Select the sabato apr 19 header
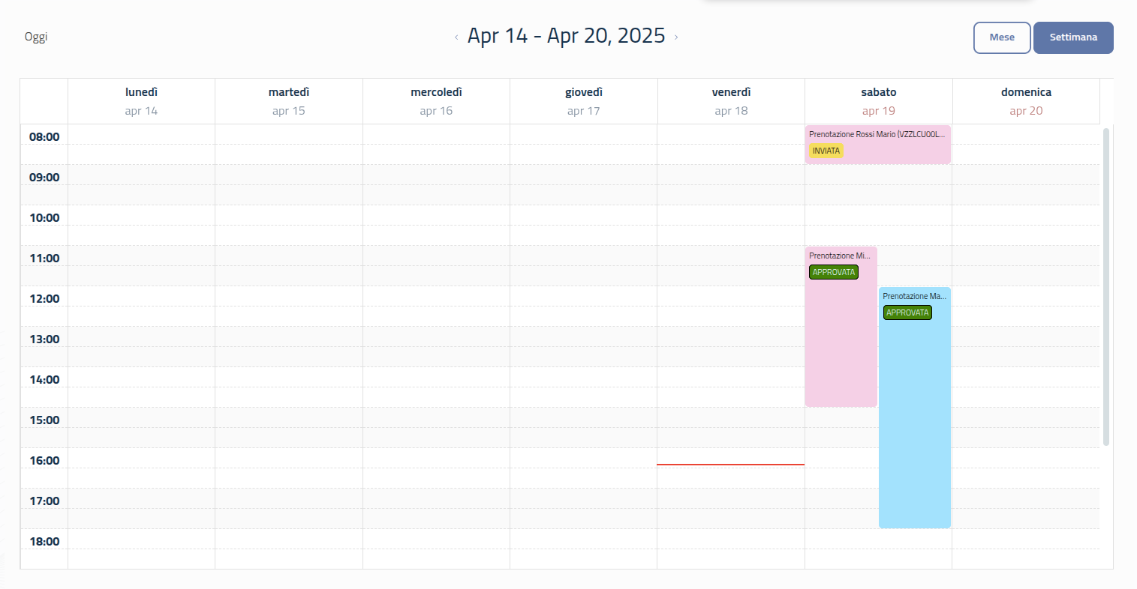1137x589 pixels. [x=878, y=101]
